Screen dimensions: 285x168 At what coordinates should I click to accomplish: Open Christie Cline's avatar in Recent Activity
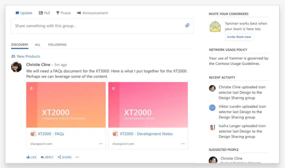(212, 88)
